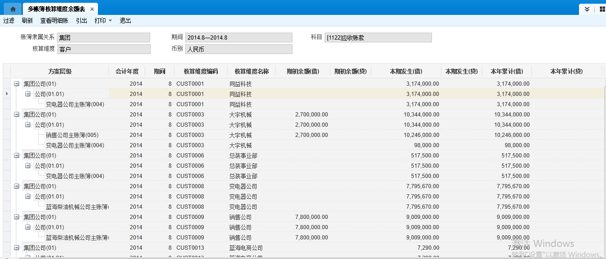Click the double-chevron icon at top right
This screenshot has width=606, height=259.
(587, 9)
